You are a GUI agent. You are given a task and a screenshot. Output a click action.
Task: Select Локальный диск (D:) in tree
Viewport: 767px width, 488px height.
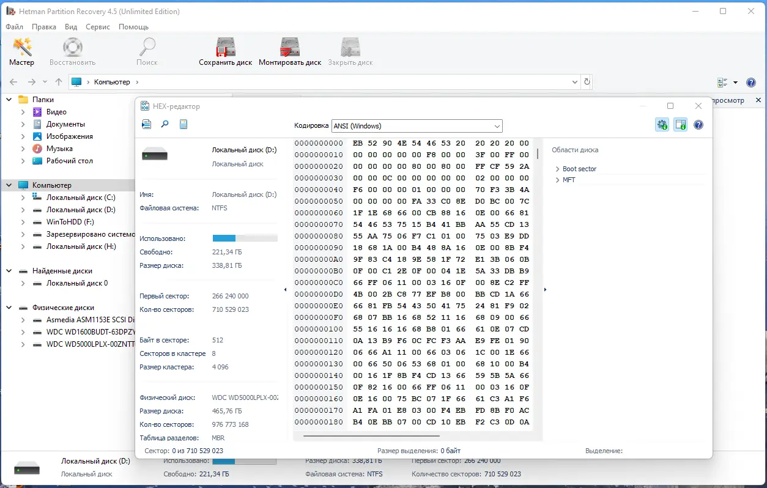81,210
